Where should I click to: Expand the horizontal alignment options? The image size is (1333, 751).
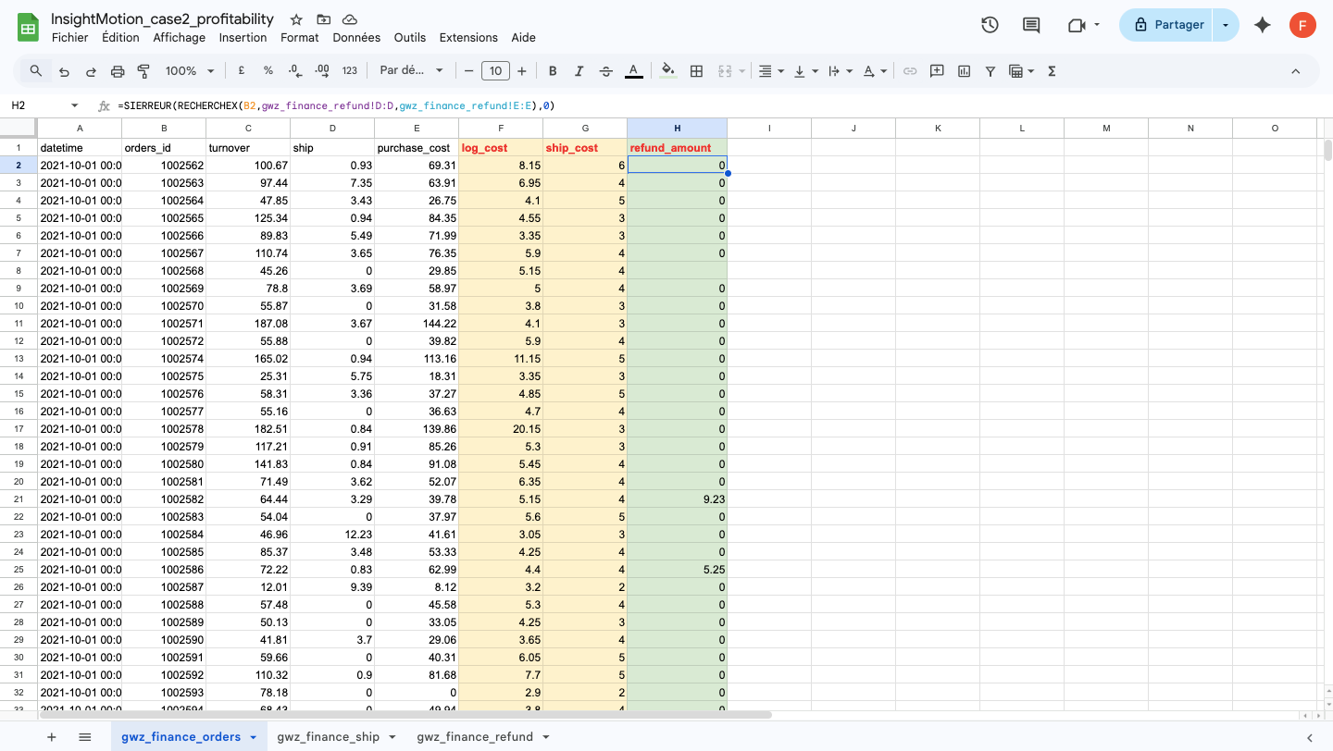780,70
